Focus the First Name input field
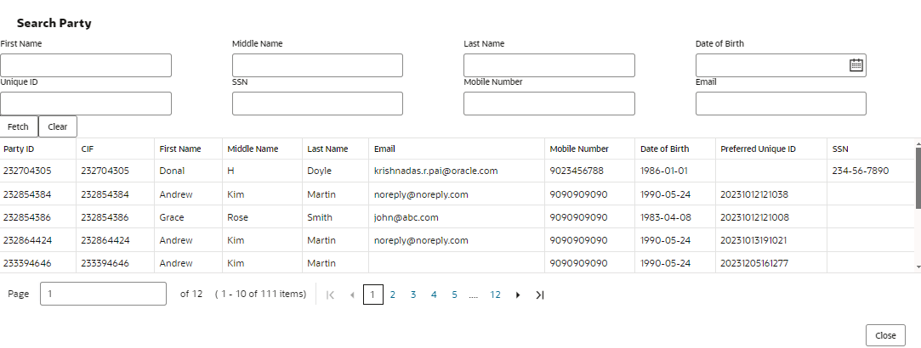This screenshot has width=921, height=348. (x=86, y=65)
